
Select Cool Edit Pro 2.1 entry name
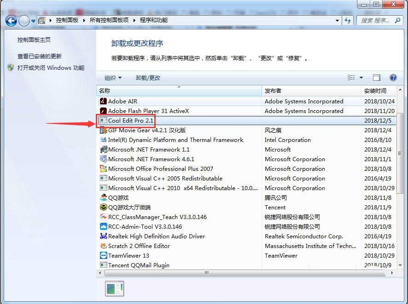click(x=131, y=121)
